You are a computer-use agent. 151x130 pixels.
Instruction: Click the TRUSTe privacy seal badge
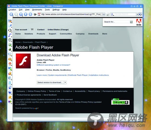120,101
